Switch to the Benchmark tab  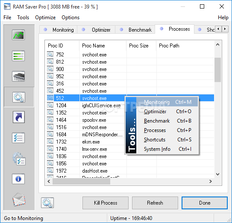coord(135,30)
